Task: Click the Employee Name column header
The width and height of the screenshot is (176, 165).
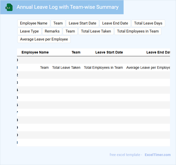Action: [x=35, y=52]
